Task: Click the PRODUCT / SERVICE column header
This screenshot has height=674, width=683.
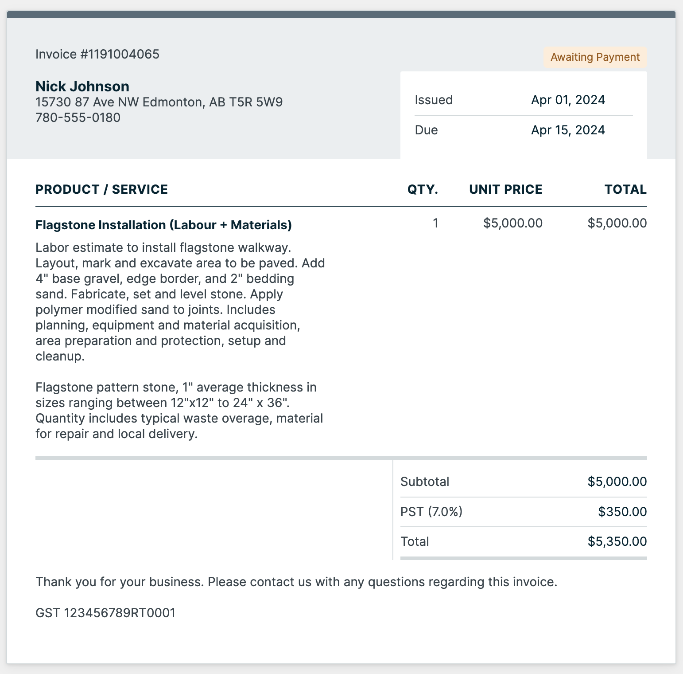Action: pyautogui.click(x=101, y=189)
